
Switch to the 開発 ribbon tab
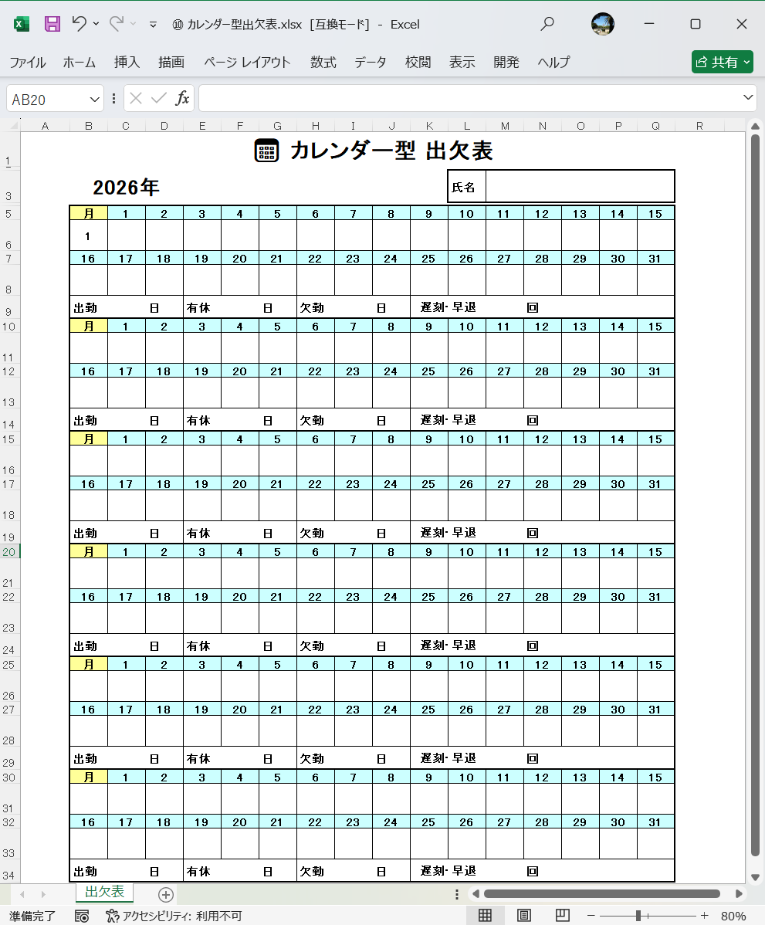tap(506, 63)
